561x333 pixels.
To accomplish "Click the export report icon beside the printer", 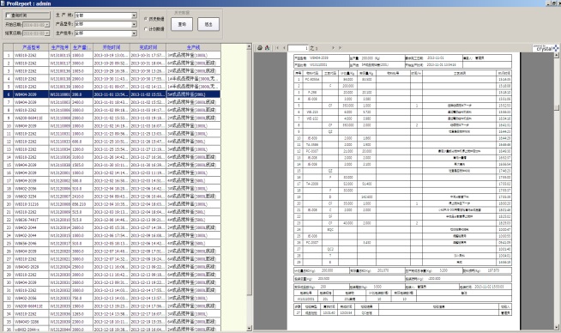I will click(x=267, y=47).
